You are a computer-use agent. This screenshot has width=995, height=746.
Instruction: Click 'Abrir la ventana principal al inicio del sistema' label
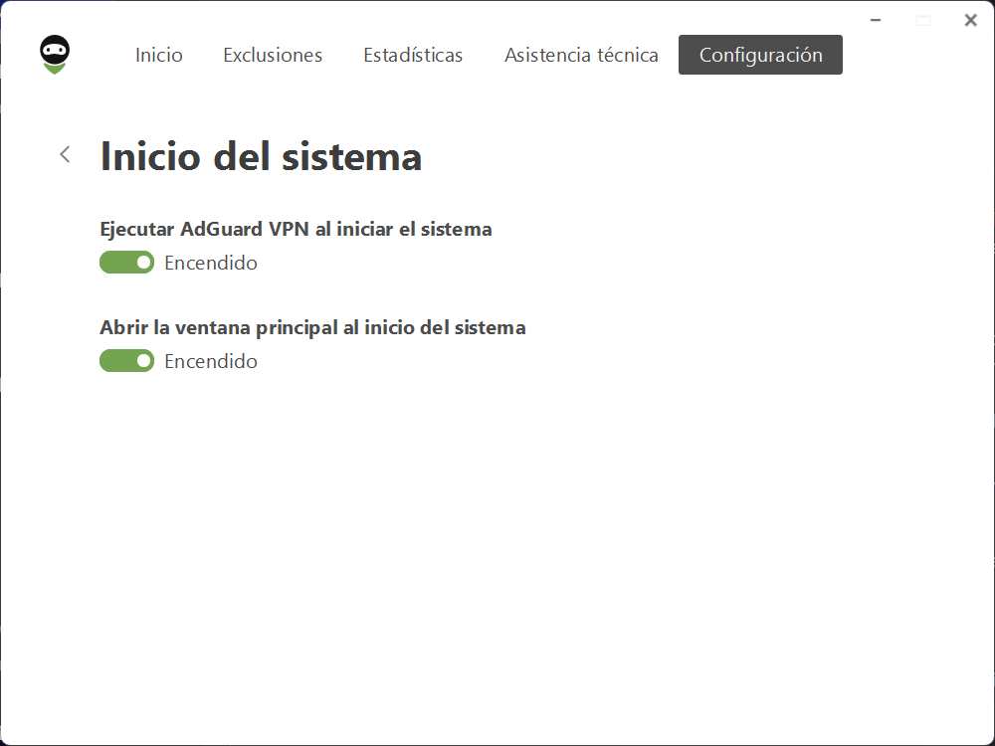(312, 328)
